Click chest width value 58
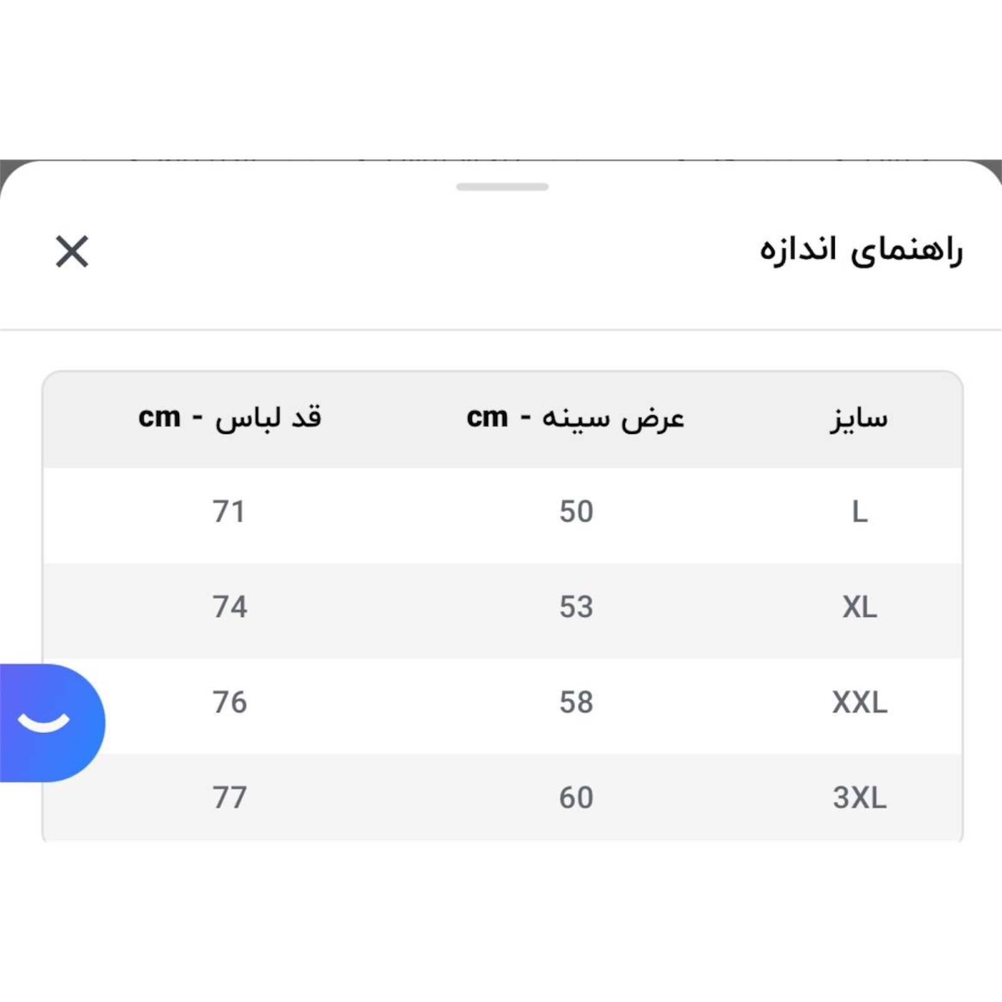 (576, 703)
